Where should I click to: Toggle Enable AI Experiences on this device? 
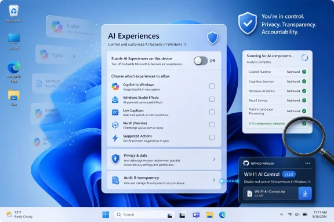coord(201,61)
